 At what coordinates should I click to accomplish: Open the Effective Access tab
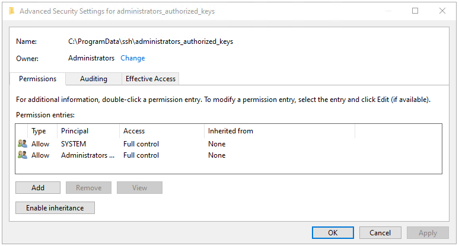(151, 79)
